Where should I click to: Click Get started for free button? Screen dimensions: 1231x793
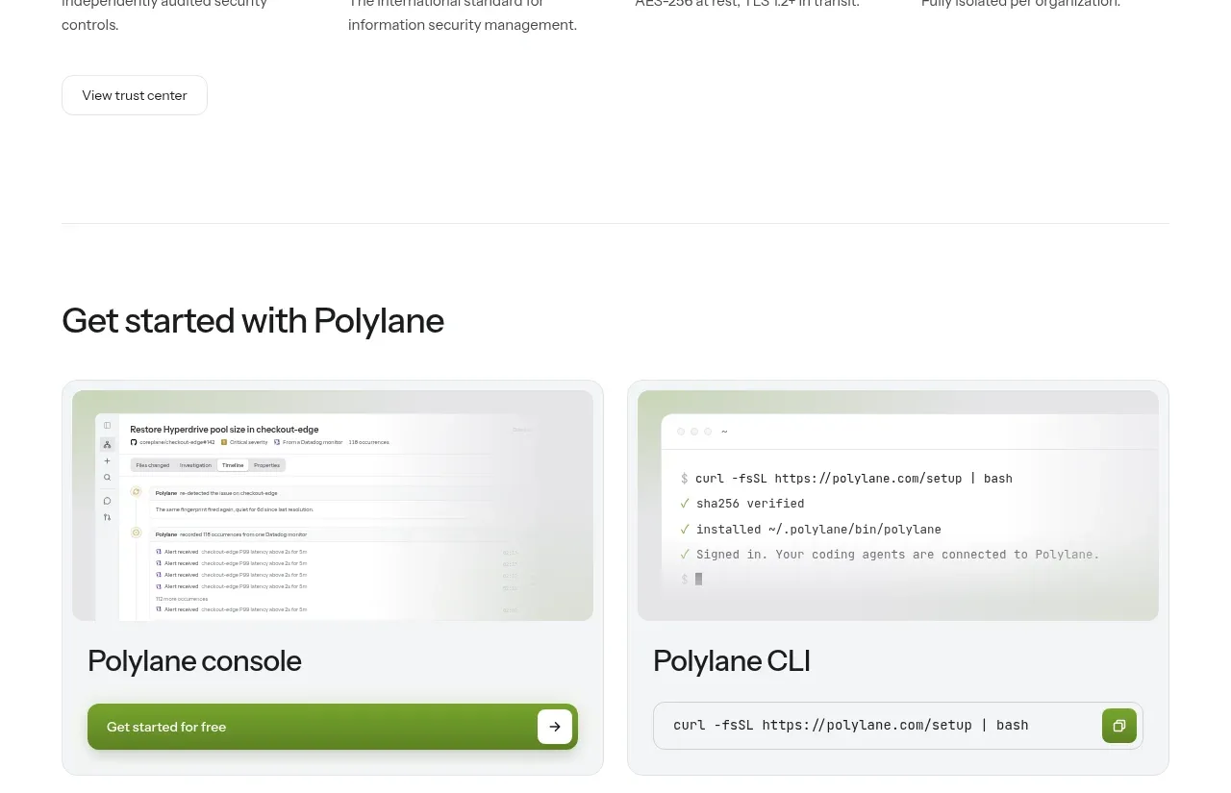333,727
